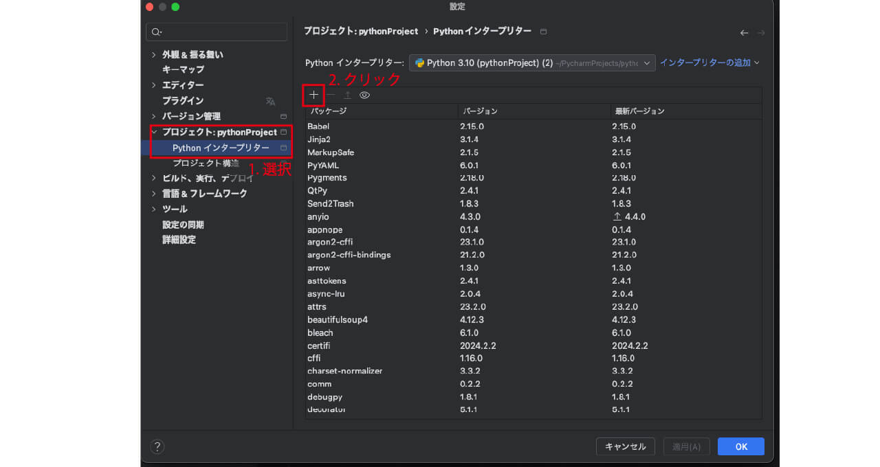Go back using the left arrow icon
Screen dimensions: 880x467
pyautogui.click(x=744, y=32)
